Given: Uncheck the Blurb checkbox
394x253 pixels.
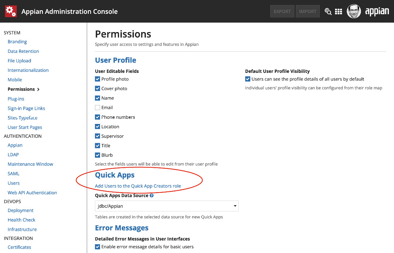Looking at the screenshot, I should pyautogui.click(x=97, y=155).
